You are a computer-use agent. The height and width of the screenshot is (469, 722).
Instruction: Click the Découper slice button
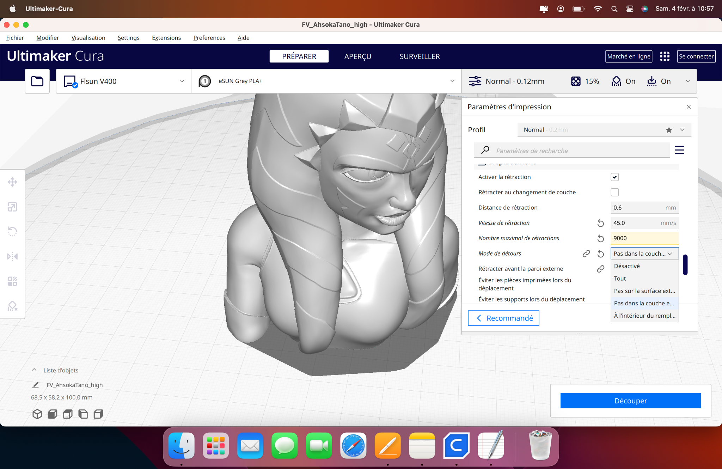pos(630,401)
